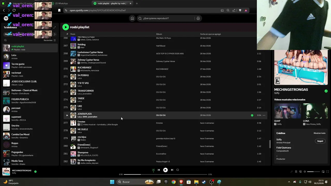The height and width of the screenshot is (186, 331).
Task: Go back with browser back arrow
Action: point(4,10)
